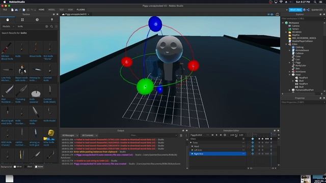Image resolution: width=326 pixels, height=183 pixels.
Task: Click the Output filter input field
Action: (153, 136)
